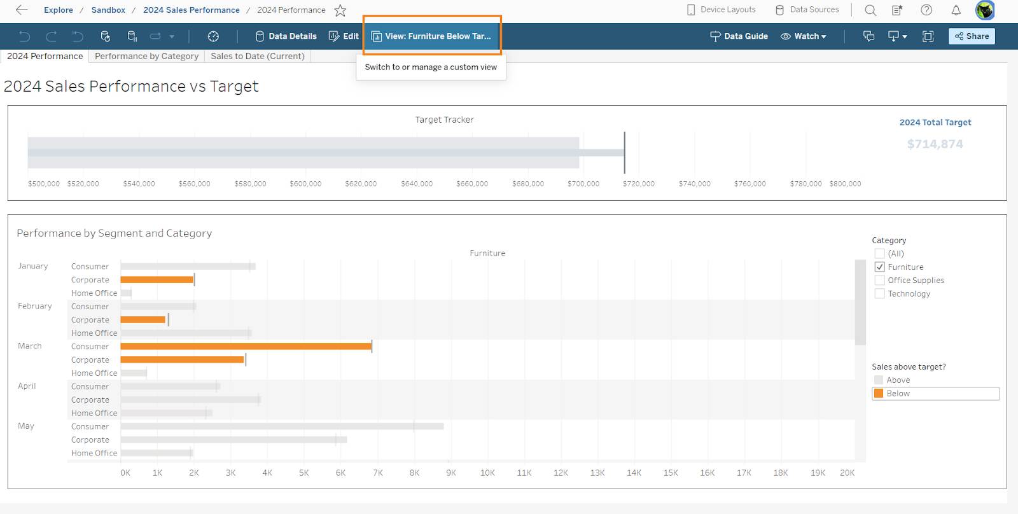Click the chart's vertical scrollbar thumb
This screenshot has width=1018, height=514.
(x=860, y=302)
